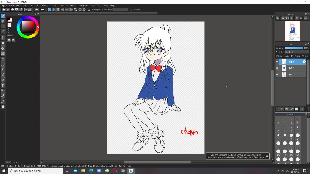Screen dimensions: 310x174
Task: Select the Bucket fill tool
Action: point(3,48)
